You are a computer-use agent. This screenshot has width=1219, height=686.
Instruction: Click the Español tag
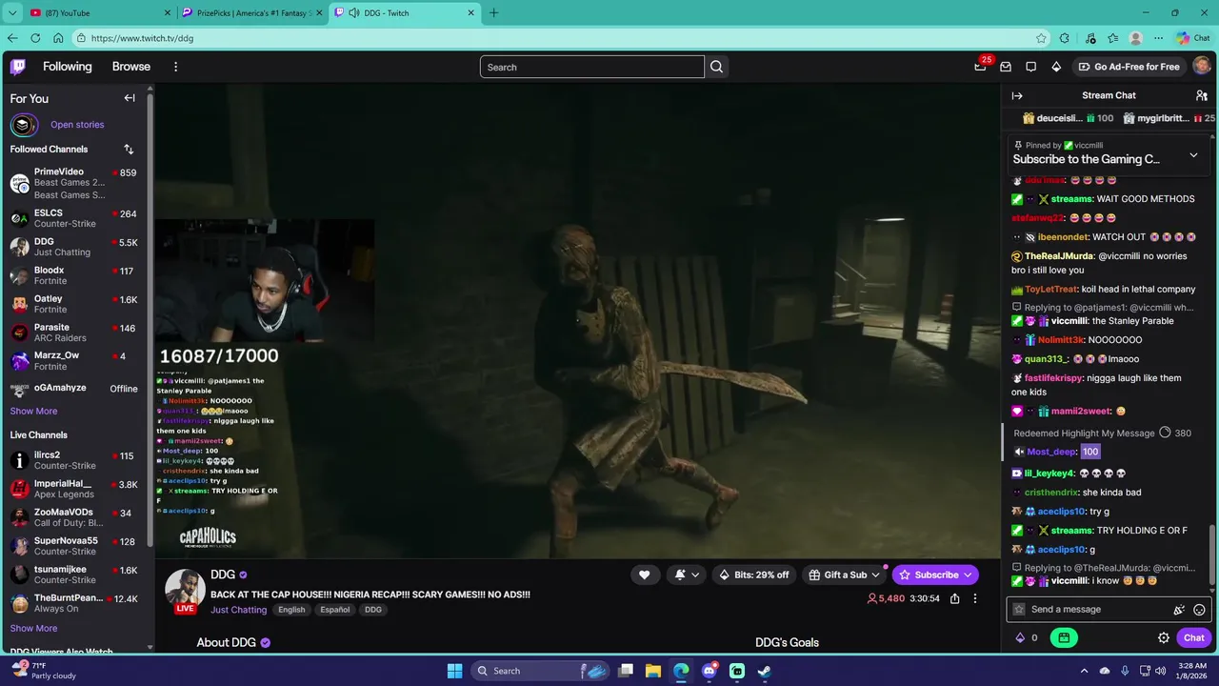coord(335,610)
